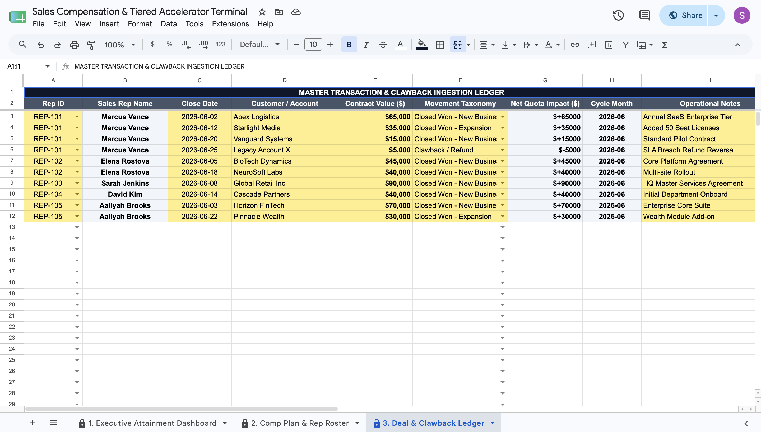This screenshot has height=432, width=761.
Task: Open the Insert menu
Action: 109,24
